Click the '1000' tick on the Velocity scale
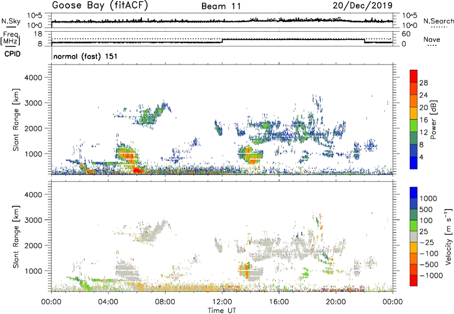This screenshot has height=314, width=454. point(428,198)
